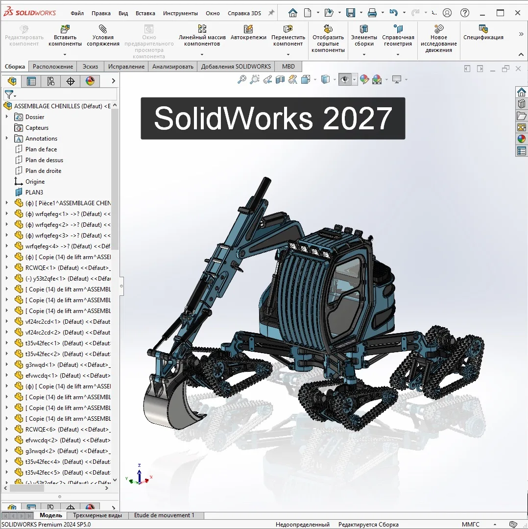Click Edit Appearance color ball icon
This screenshot has height=529, width=528.
point(364,80)
